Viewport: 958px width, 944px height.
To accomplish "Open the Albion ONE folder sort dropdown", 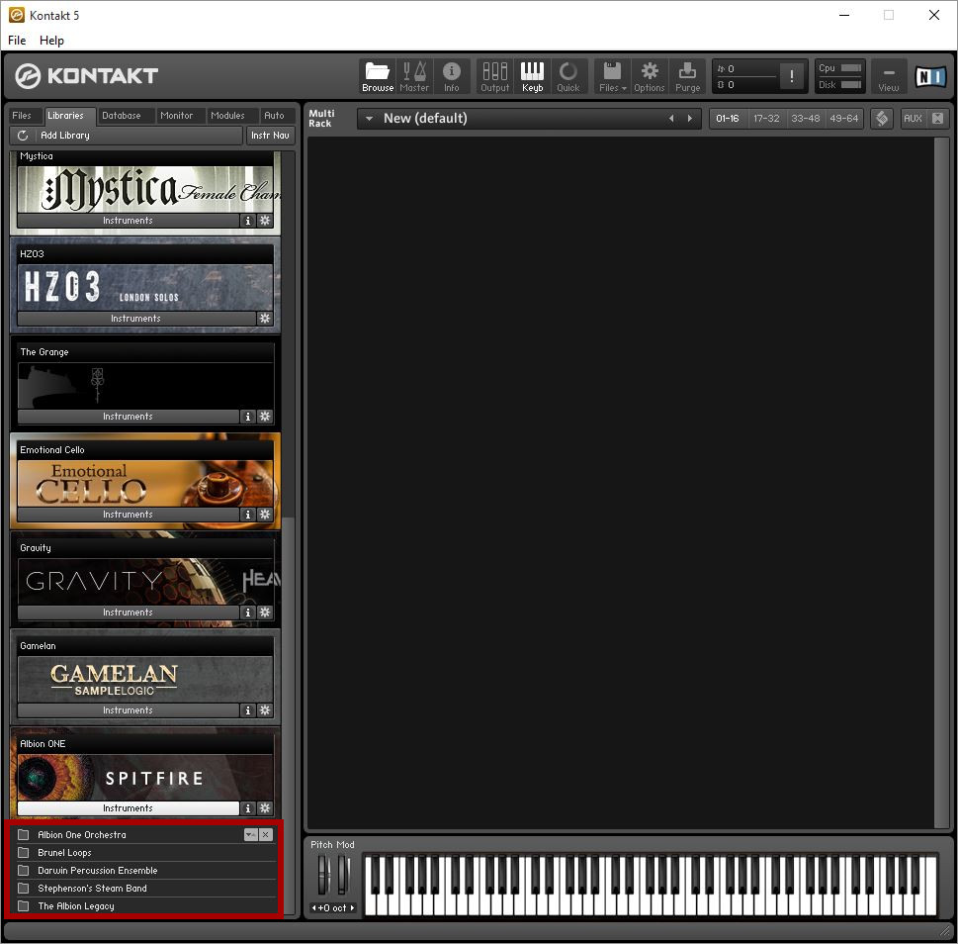I will (x=251, y=834).
